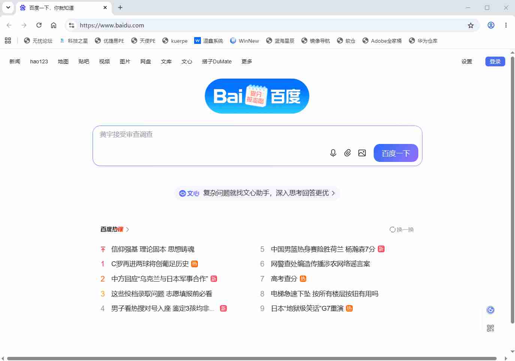
Task: Open hot search 信仰强基 理论固本 思想铸魂
Action: 153,249
